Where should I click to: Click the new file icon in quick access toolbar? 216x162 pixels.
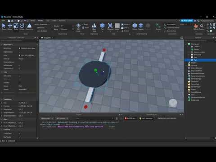[x=9, y=21]
